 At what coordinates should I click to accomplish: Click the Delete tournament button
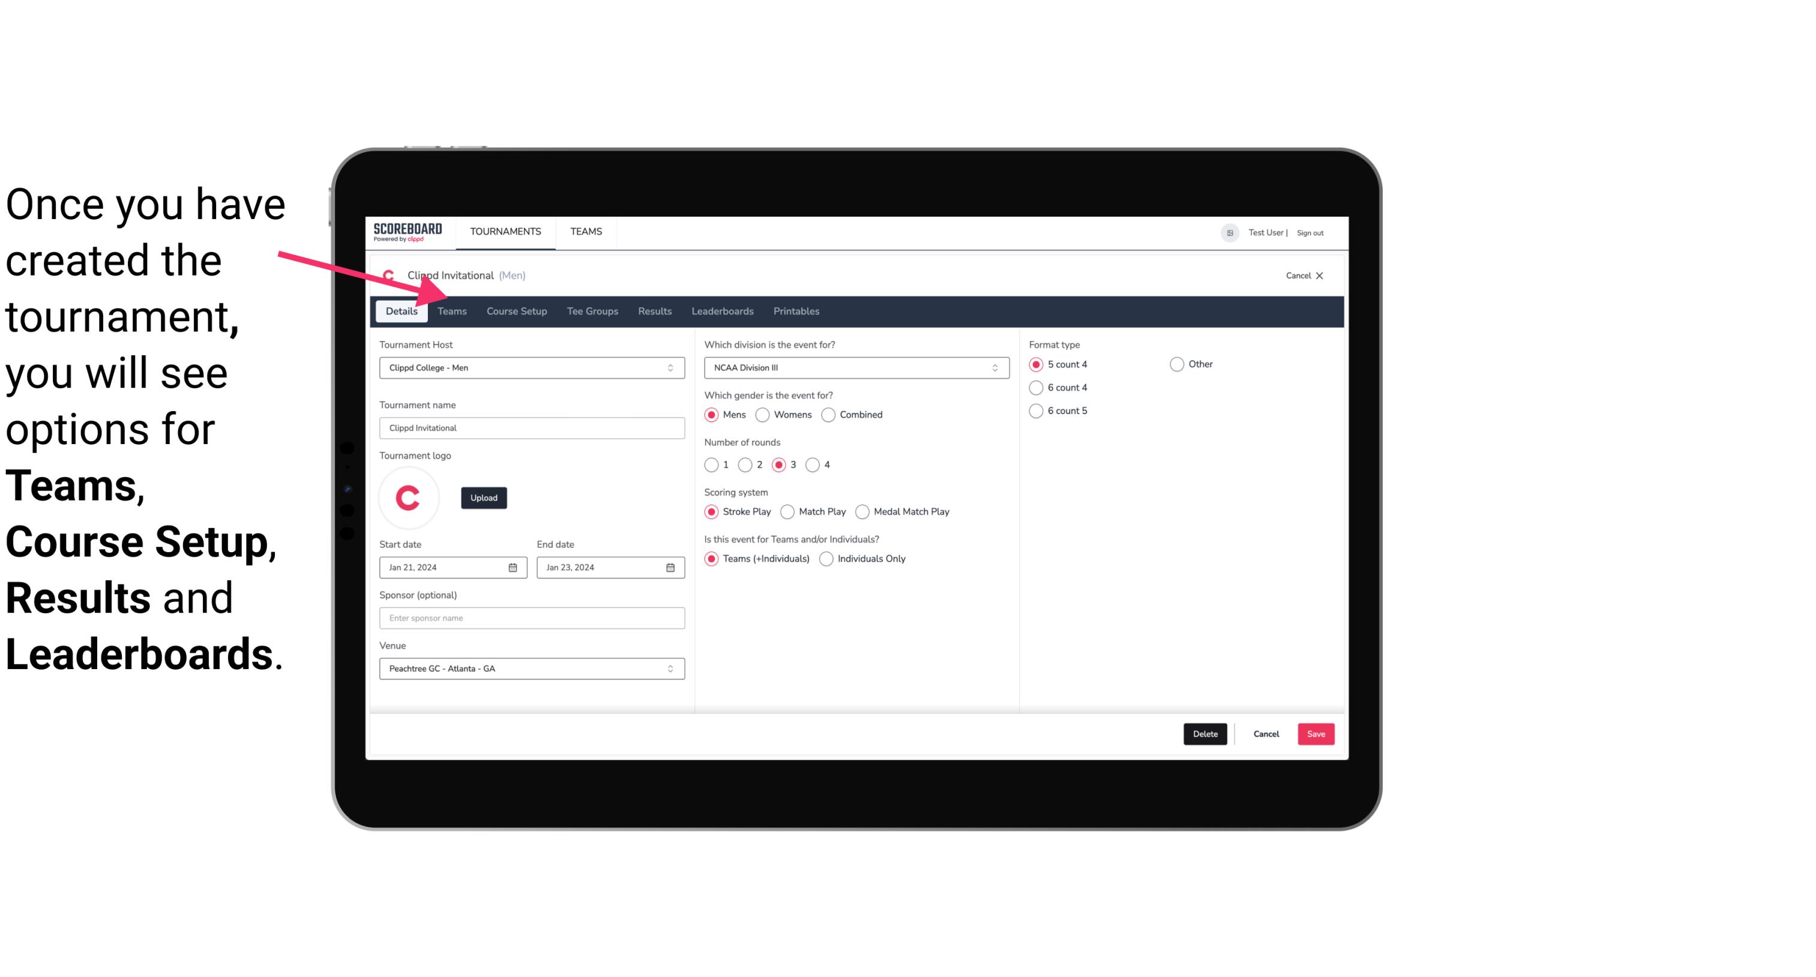1204,734
